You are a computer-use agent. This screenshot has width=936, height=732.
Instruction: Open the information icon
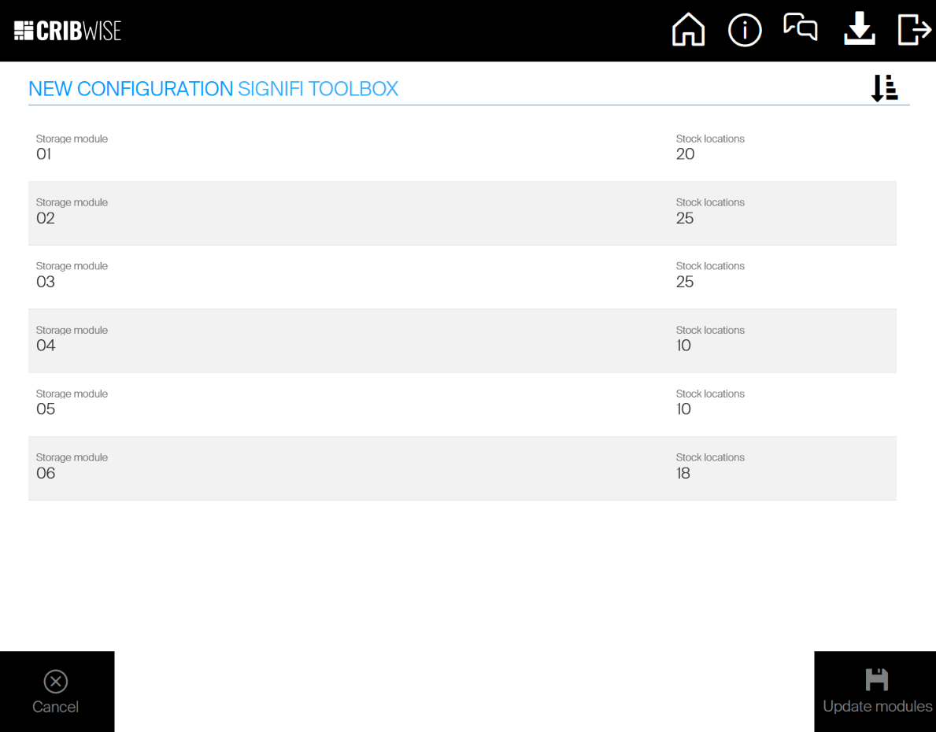pos(744,31)
